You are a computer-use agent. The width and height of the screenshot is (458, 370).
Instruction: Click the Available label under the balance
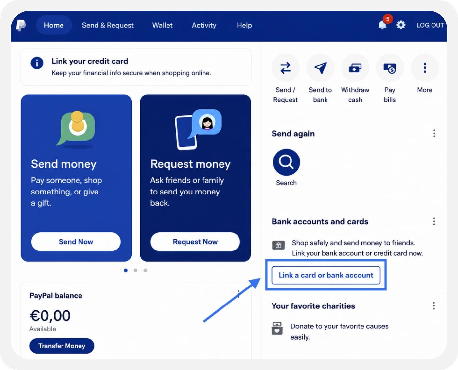[x=43, y=329]
